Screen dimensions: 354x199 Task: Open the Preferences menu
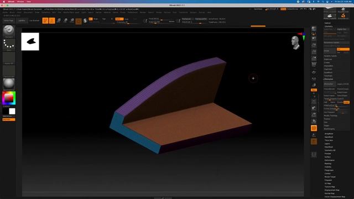(x=133, y=12)
